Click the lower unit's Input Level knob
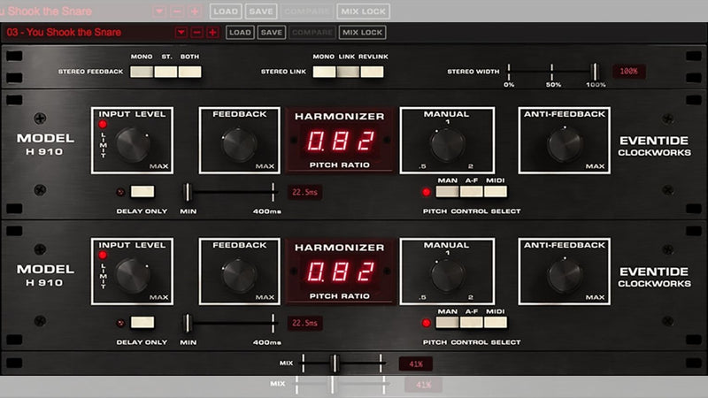708x398 pixels. (135, 275)
